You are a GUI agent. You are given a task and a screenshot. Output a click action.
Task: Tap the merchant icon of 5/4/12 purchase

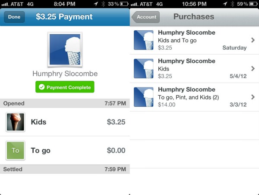coord(144,68)
